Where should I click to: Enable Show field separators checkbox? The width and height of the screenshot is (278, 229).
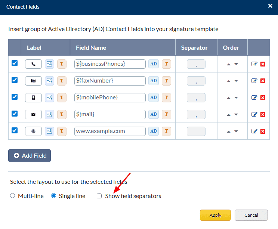point(99,196)
